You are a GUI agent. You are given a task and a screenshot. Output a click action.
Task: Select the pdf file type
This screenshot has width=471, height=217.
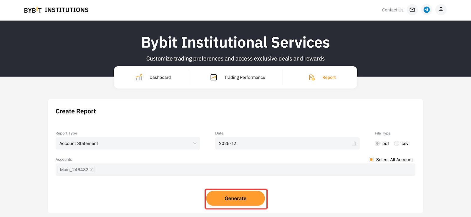377,143
